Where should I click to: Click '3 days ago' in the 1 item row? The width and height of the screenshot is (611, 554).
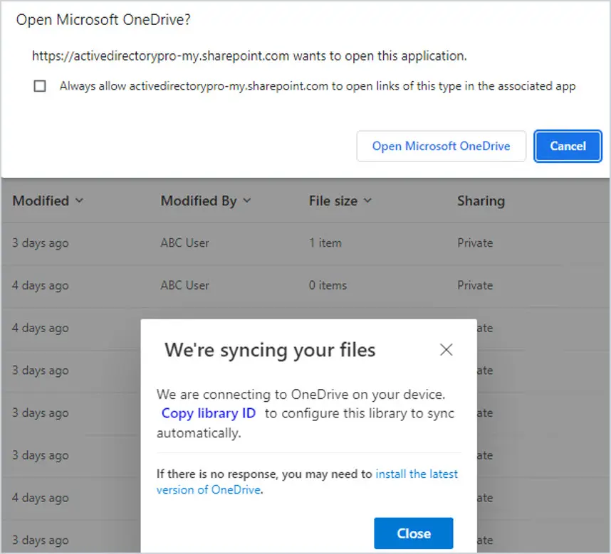pos(41,243)
